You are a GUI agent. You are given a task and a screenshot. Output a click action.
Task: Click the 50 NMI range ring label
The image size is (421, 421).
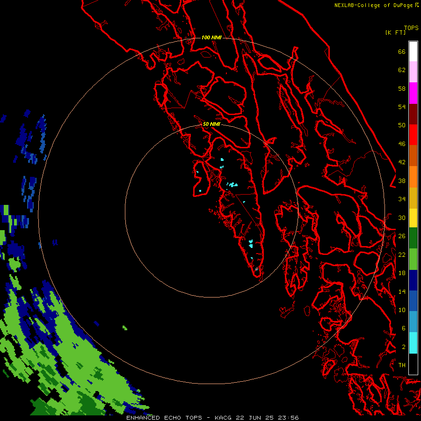[211, 124]
